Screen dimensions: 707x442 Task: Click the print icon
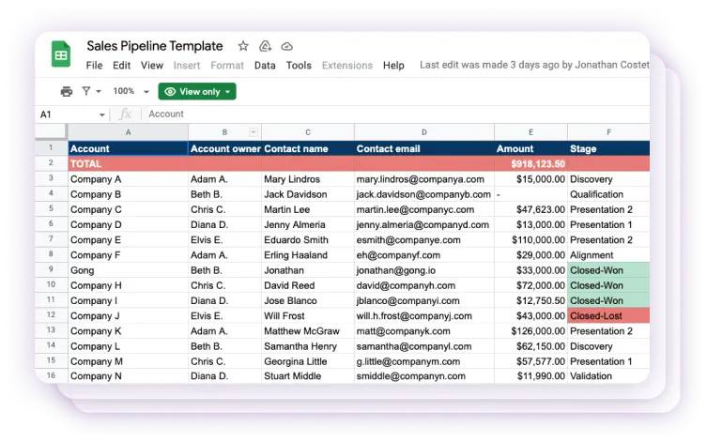tap(67, 91)
